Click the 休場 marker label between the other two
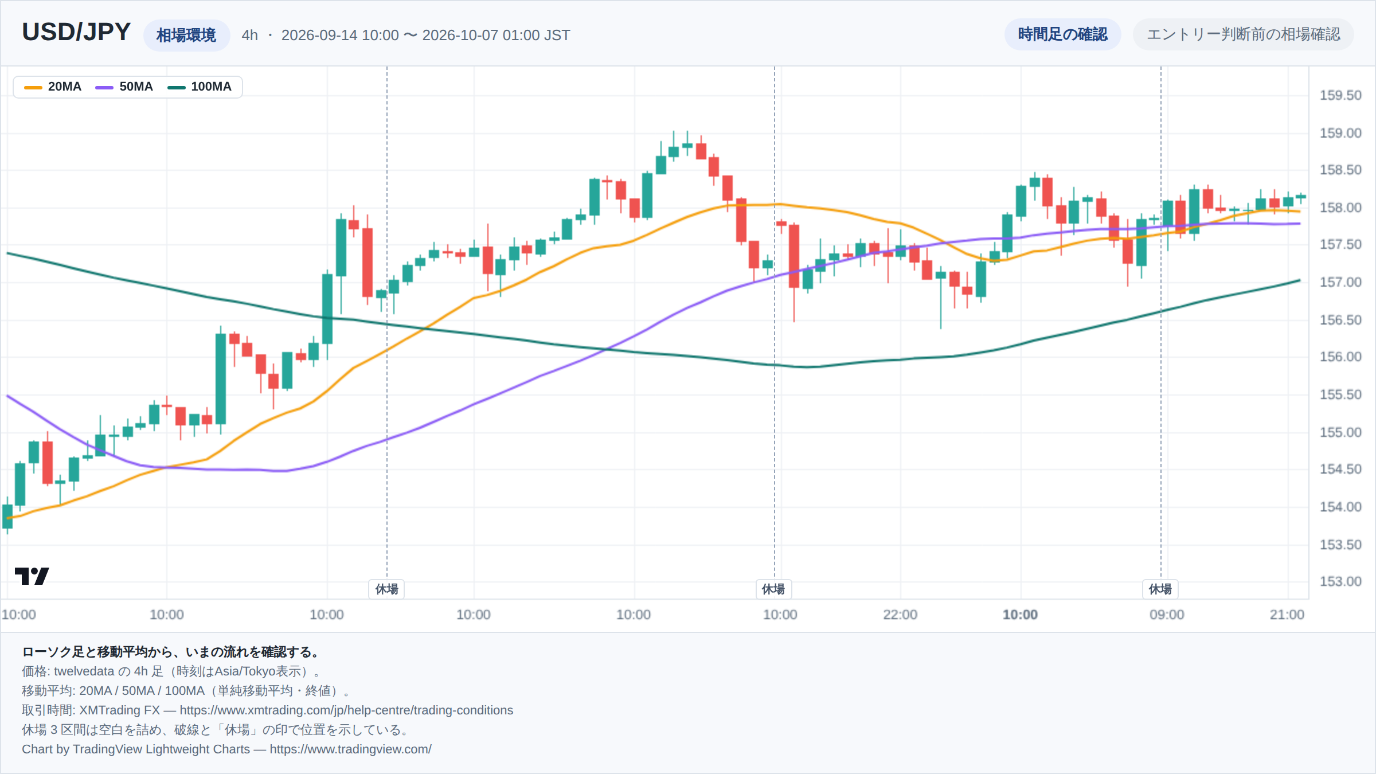 pos(773,589)
